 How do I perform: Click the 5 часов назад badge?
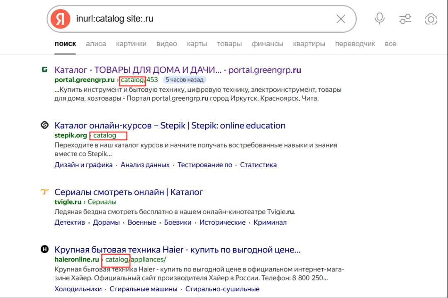click(184, 79)
